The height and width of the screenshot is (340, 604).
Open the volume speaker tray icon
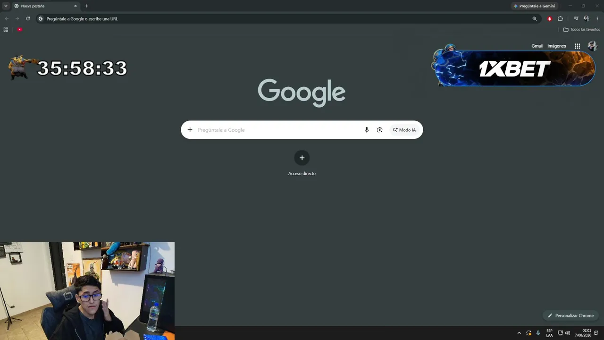click(x=567, y=333)
